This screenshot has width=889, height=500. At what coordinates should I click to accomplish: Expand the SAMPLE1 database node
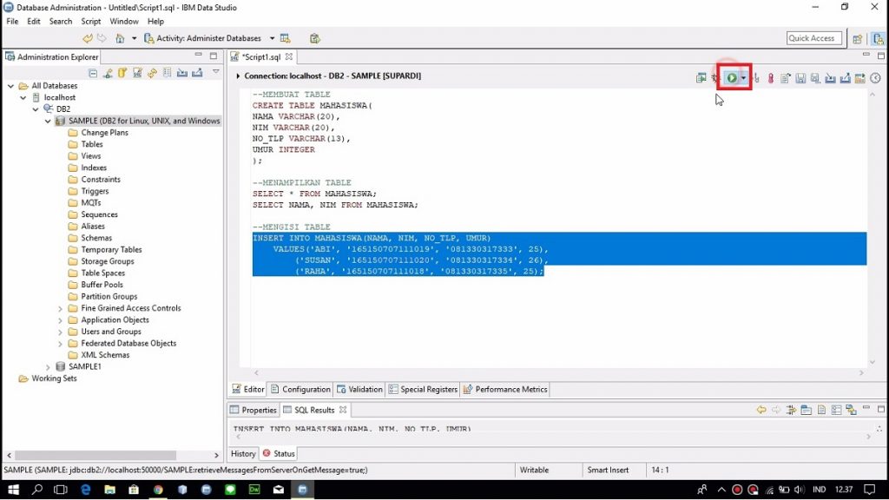[48, 367]
